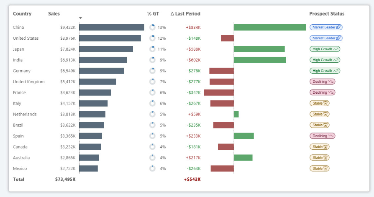Select the Brazil country name cell
The height and width of the screenshot is (197, 374).
point(20,125)
